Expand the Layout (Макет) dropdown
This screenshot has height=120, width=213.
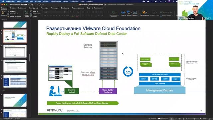[x=37, y=11]
